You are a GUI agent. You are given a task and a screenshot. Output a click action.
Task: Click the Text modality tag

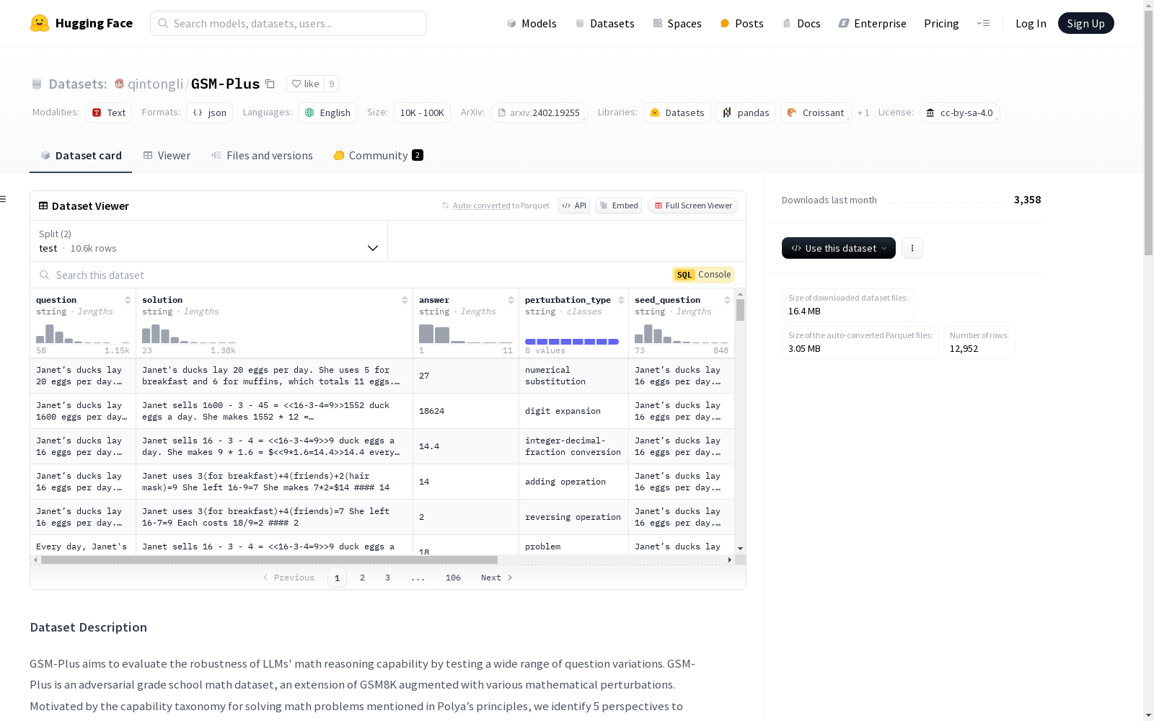[x=109, y=112]
